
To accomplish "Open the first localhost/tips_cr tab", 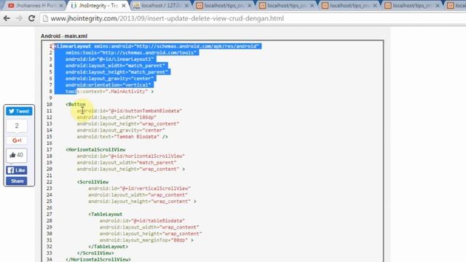I will tap(224, 5).
